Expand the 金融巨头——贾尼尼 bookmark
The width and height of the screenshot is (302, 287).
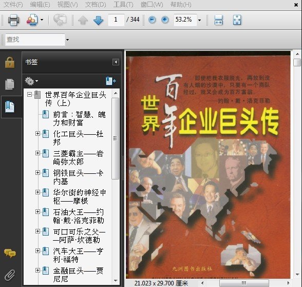coord(38,270)
